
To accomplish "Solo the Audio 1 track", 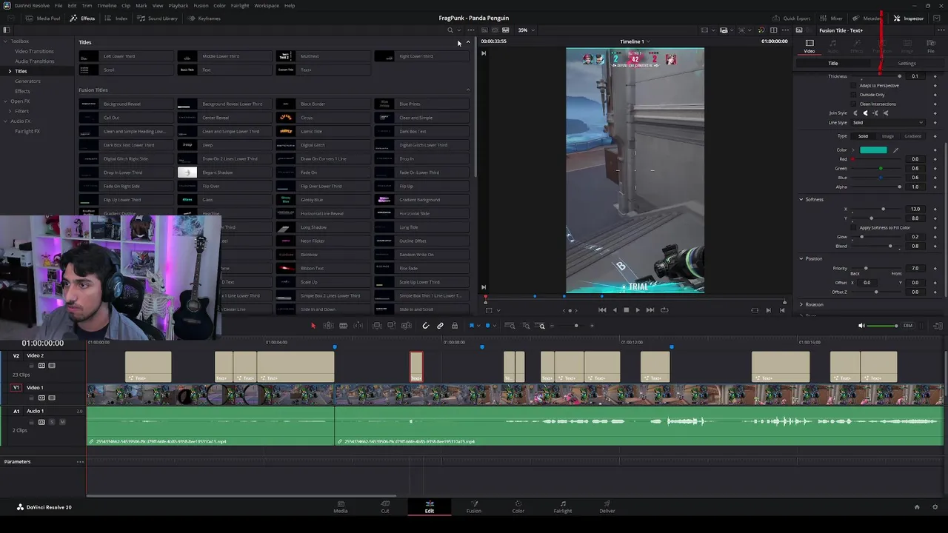I will click(x=52, y=422).
